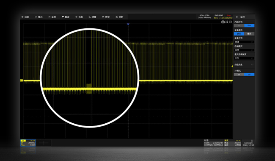Click the yellow trigger level arrow on right edge
The width and height of the screenshot is (275, 161).
tap(232, 67)
